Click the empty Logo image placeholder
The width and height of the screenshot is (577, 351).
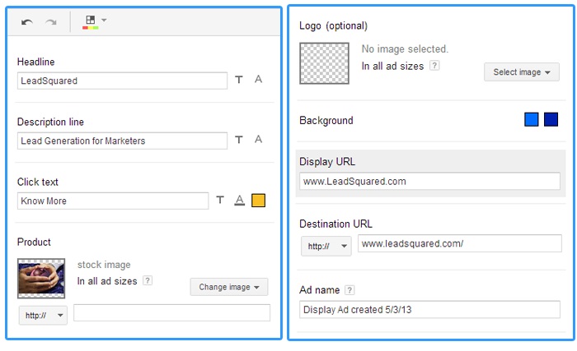[x=324, y=63]
